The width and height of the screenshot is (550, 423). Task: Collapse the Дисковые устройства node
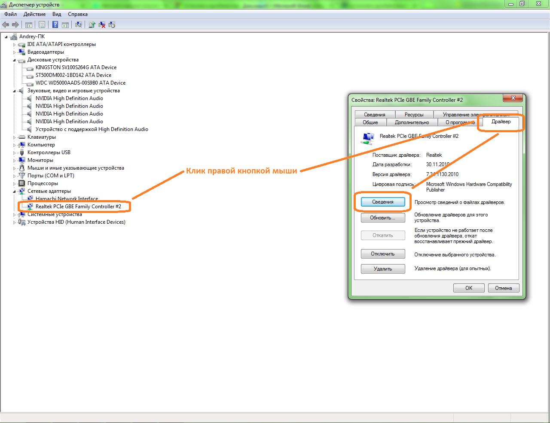[14, 60]
